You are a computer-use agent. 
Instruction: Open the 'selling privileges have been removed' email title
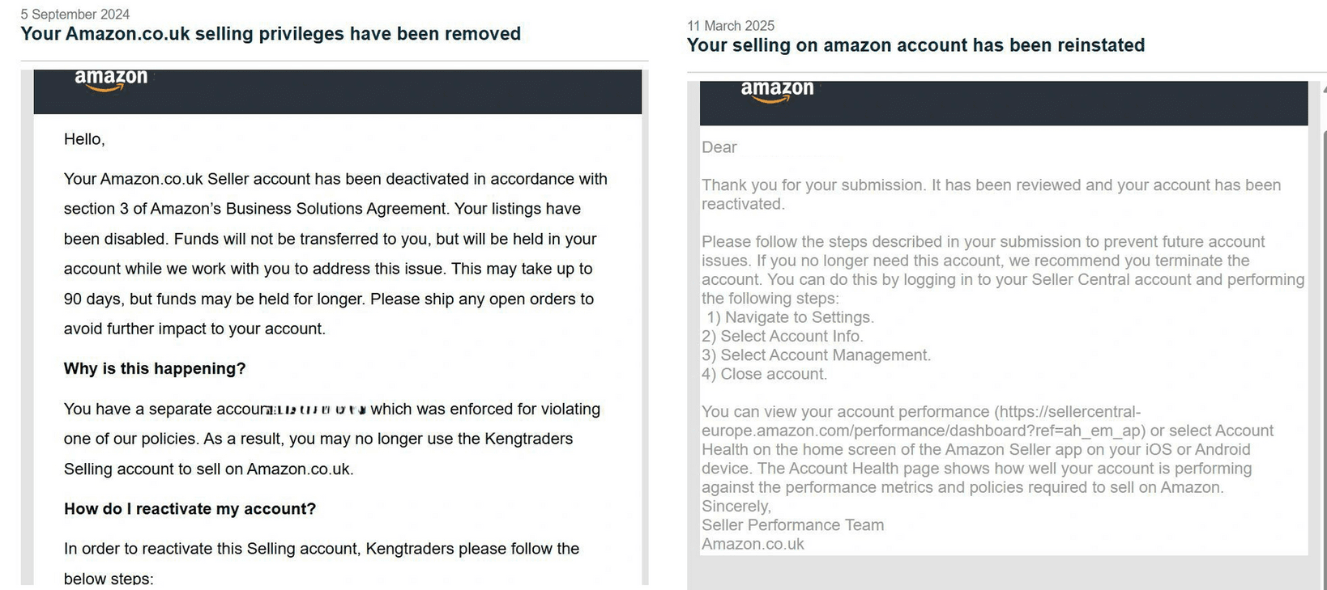[x=271, y=34]
